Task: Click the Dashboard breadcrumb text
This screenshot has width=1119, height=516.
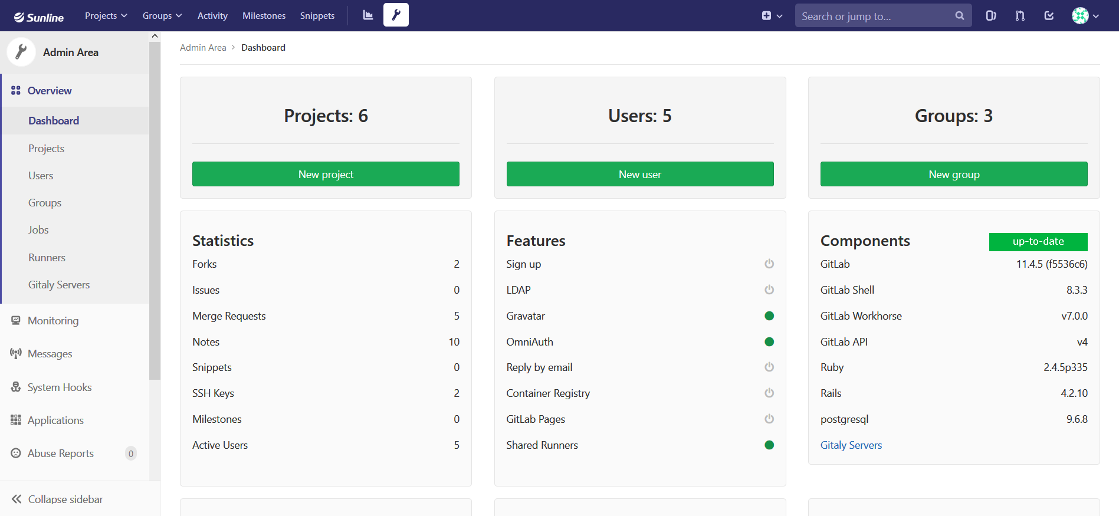Action: click(263, 47)
